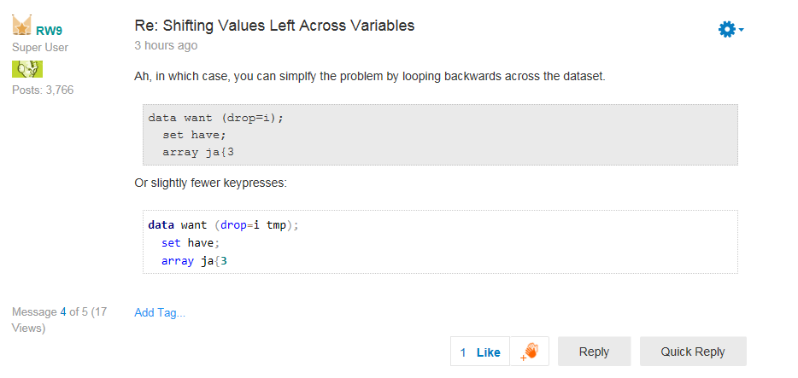View the kudos count of 1
The image size is (798, 378).
[463, 352]
